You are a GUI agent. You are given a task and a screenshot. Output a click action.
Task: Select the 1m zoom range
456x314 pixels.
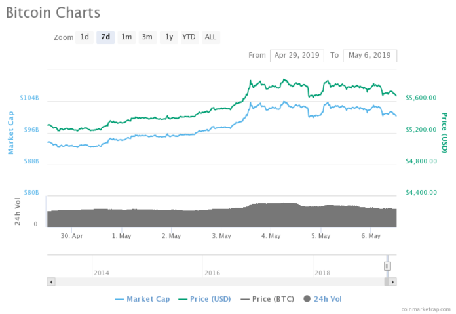click(x=126, y=37)
